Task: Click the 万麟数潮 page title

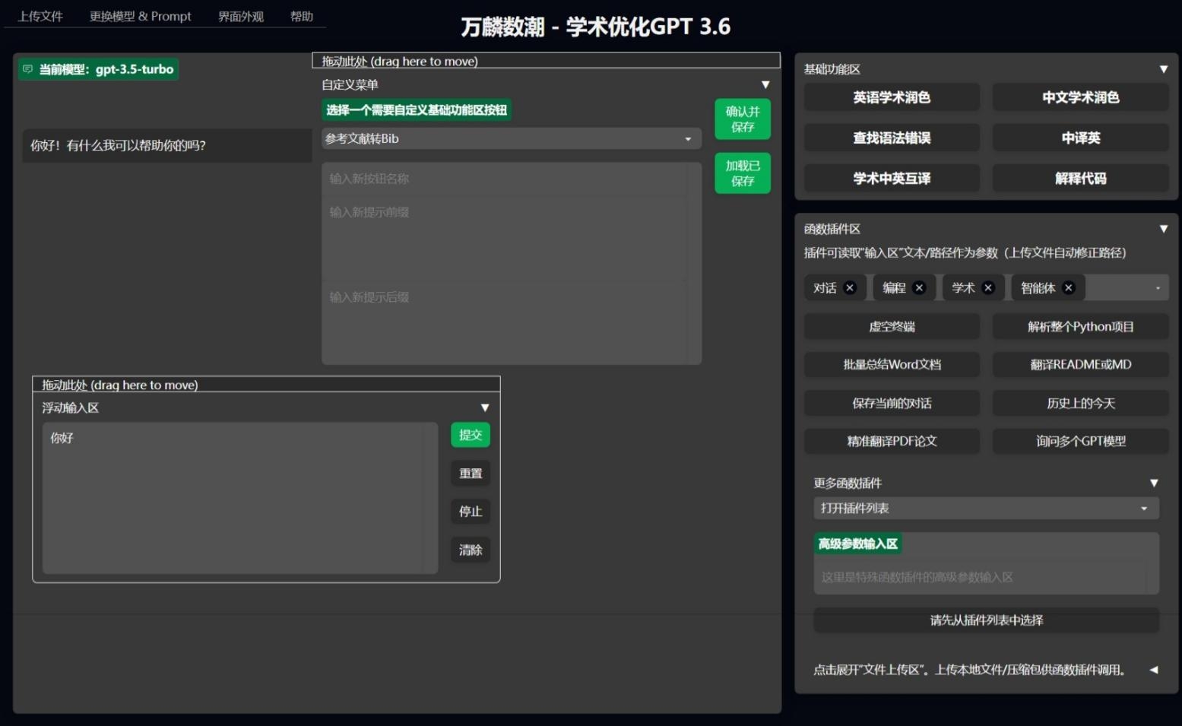Action: point(595,27)
